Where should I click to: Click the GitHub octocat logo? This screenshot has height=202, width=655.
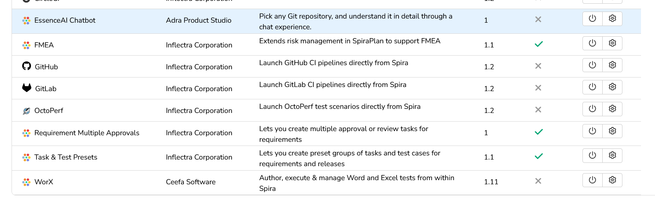click(x=26, y=66)
